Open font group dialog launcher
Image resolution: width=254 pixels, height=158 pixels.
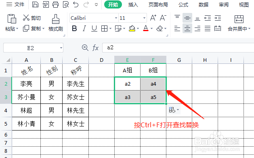[167, 35]
